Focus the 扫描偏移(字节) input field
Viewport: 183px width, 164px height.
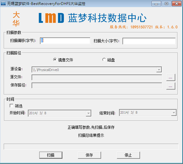pos(65,41)
